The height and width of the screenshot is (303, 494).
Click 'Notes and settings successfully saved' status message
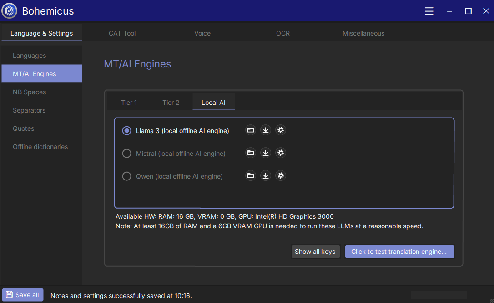click(121, 296)
